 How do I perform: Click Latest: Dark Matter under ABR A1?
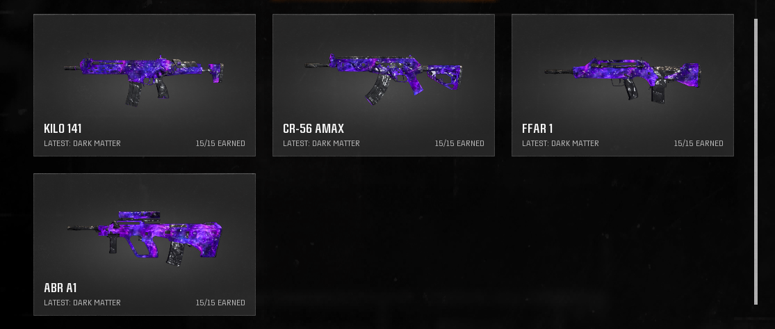(x=82, y=303)
